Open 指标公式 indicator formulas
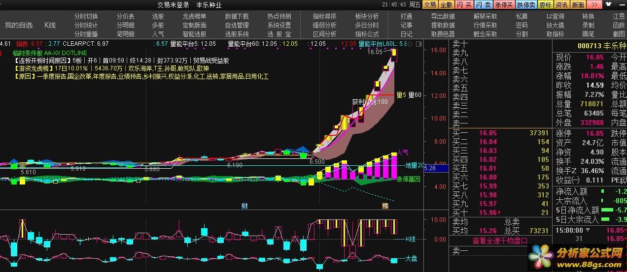627x272 pixels. tap(367, 34)
